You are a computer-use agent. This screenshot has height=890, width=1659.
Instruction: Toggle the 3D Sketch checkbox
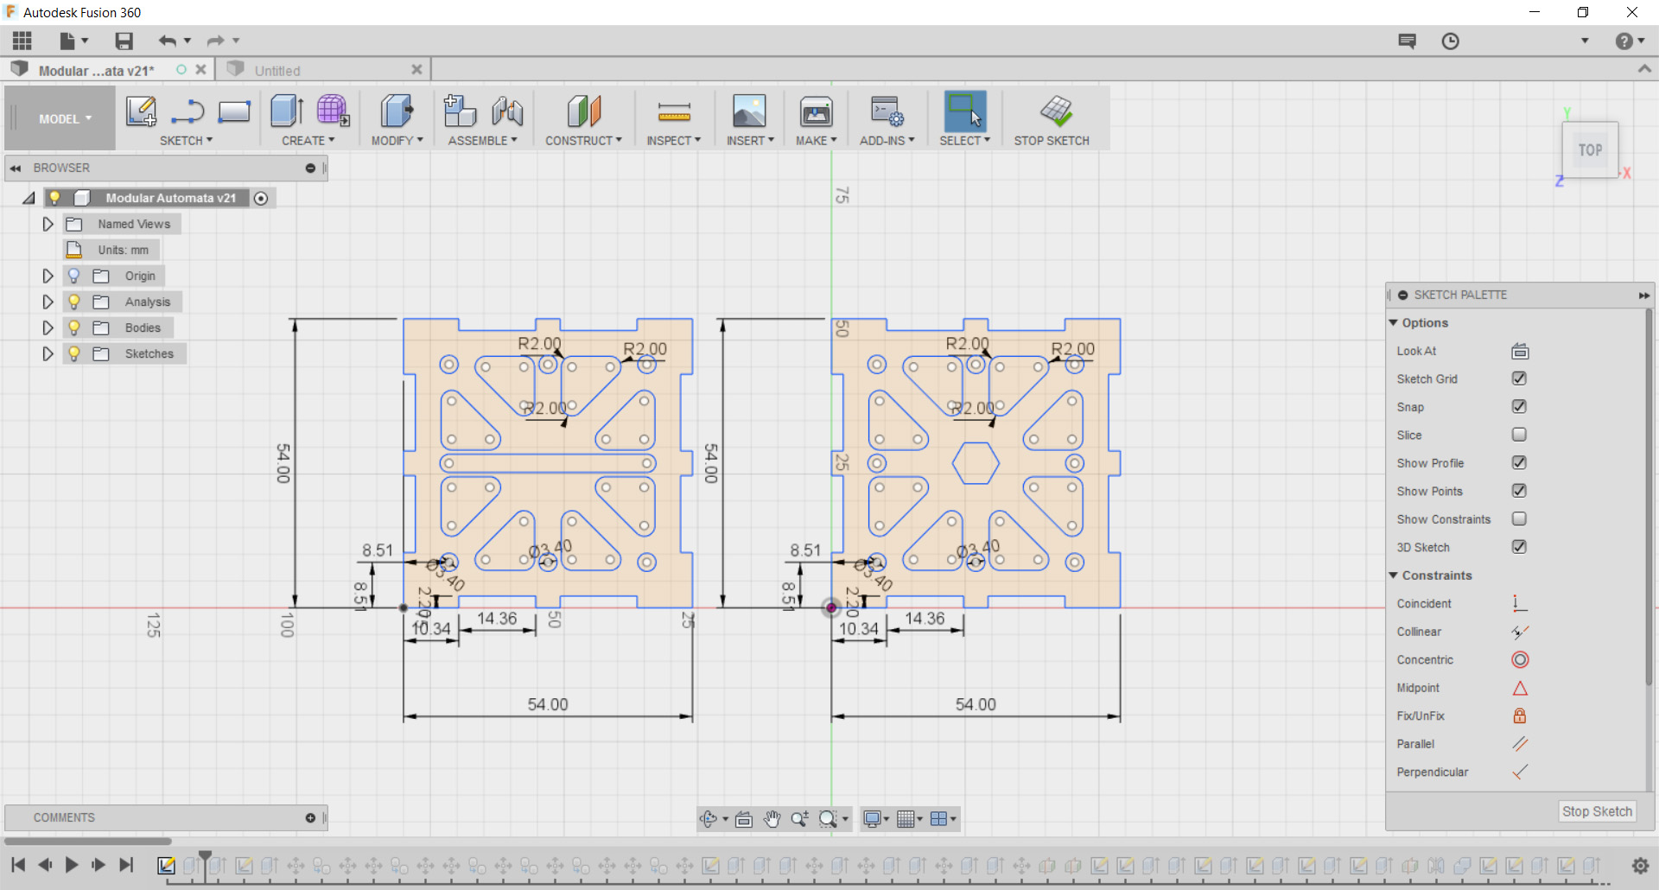pos(1519,547)
